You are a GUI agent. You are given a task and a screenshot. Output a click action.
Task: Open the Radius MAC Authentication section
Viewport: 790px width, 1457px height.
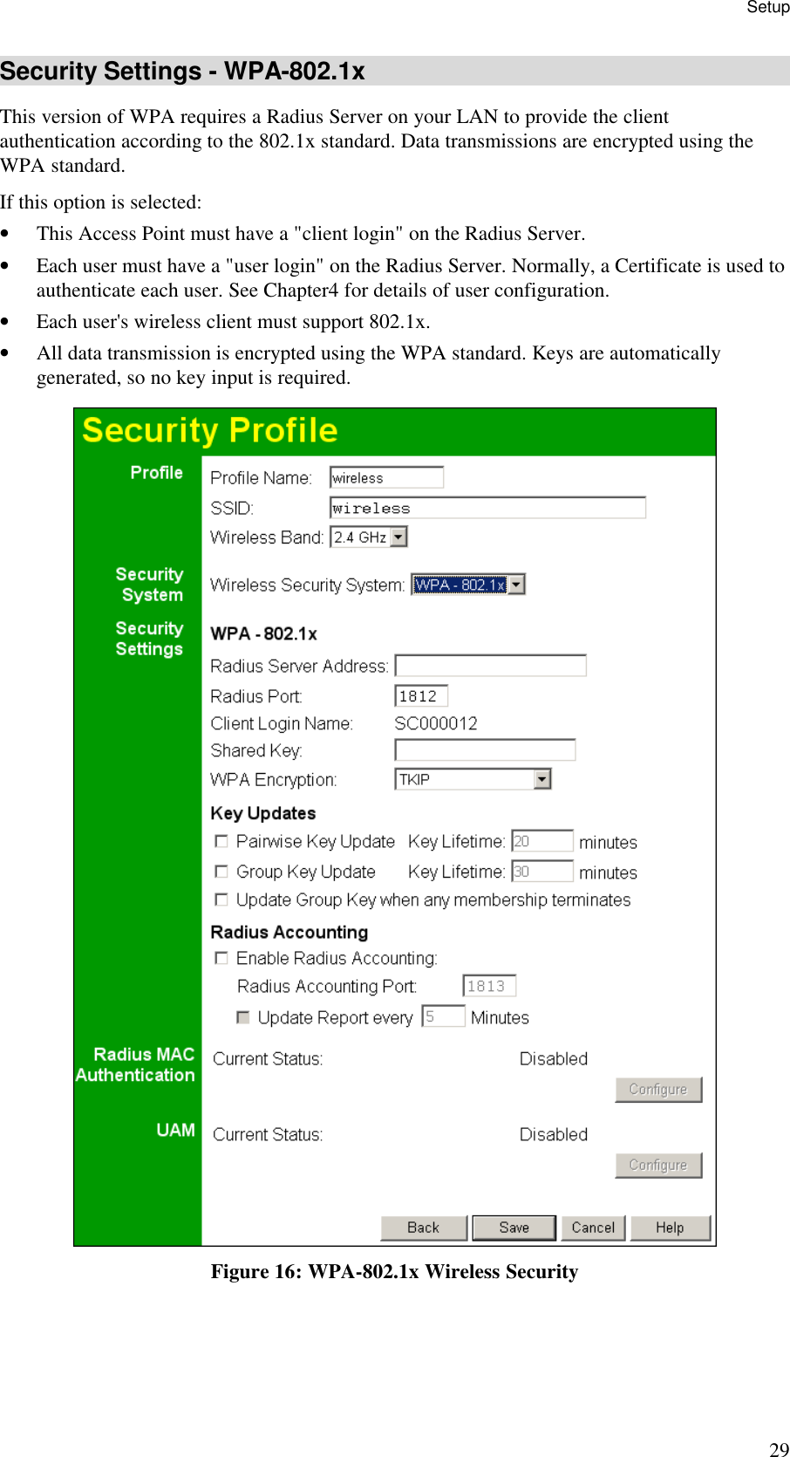(136, 1064)
